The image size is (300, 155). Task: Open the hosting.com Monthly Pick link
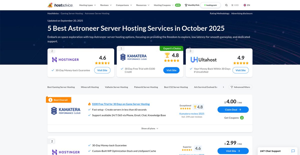(x=210, y=5)
